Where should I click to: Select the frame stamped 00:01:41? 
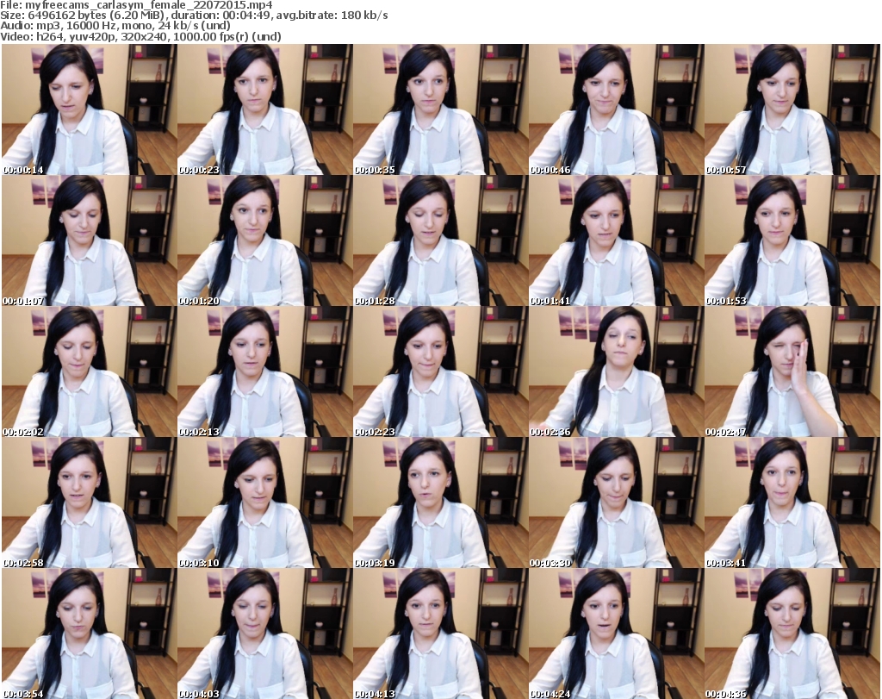pos(616,240)
